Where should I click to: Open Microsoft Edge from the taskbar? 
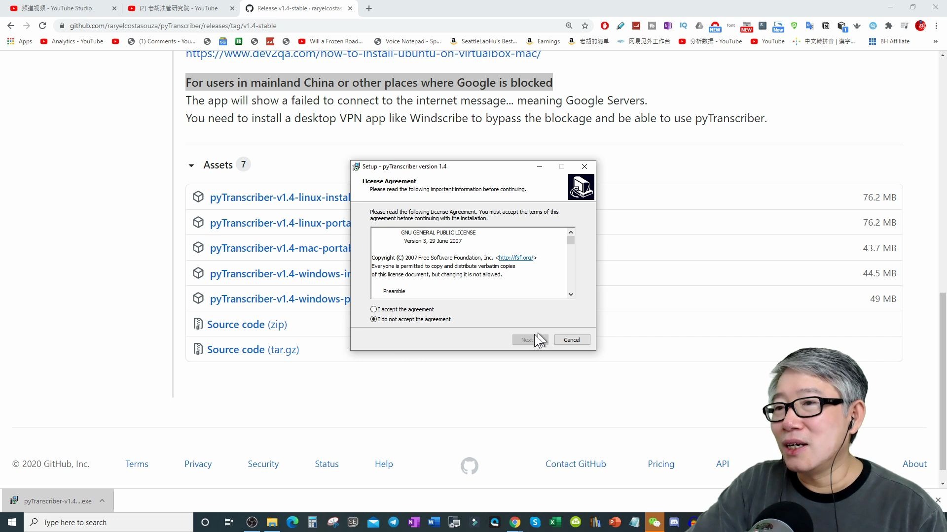(292, 522)
